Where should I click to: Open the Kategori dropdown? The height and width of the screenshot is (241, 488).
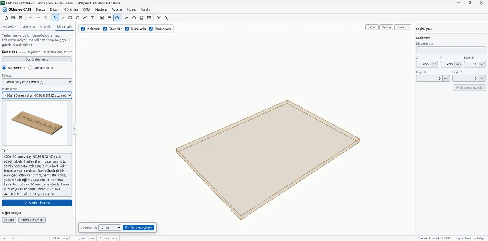(x=37, y=82)
